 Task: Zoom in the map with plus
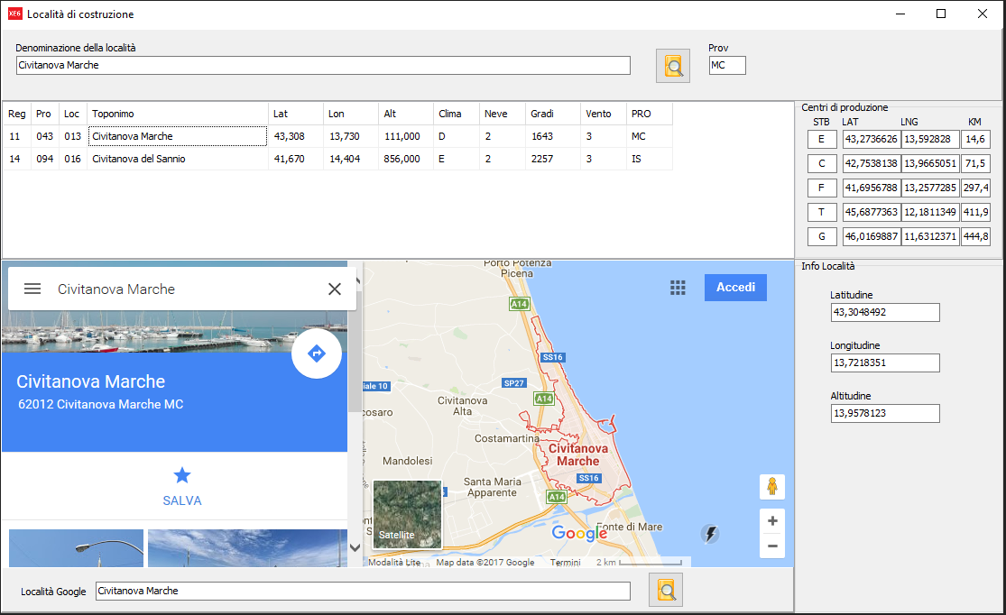(771, 520)
